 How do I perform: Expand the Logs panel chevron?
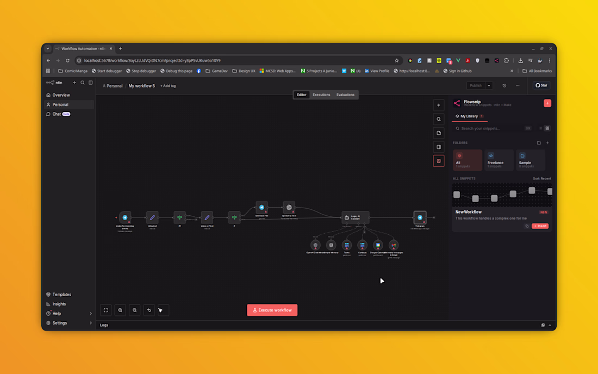pos(550,326)
